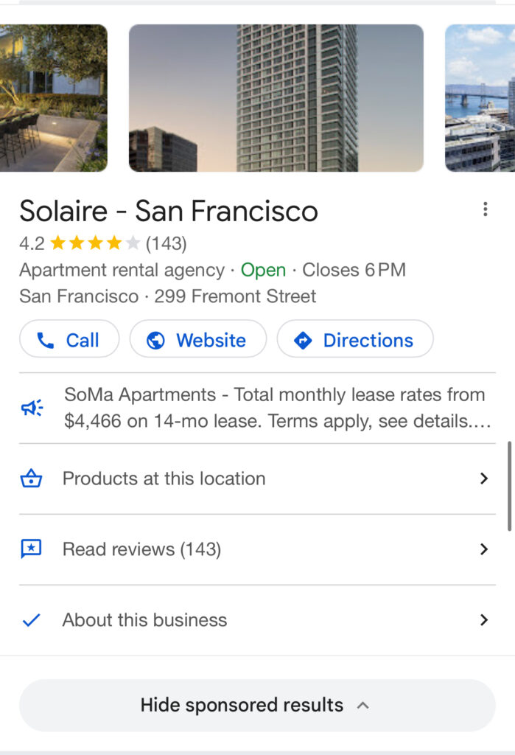The image size is (515, 755).
Task: Click the arrow icon in Directions button
Action: 303,340
